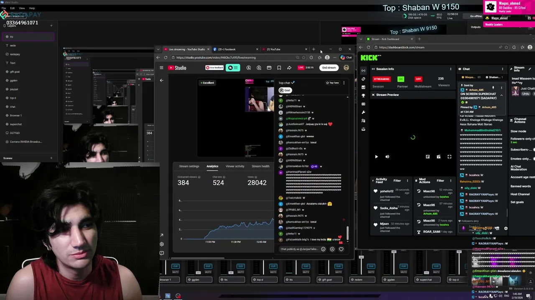Click the plus icon beside YouTube chat input
This screenshot has width=535, height=300.
(332, 249)
